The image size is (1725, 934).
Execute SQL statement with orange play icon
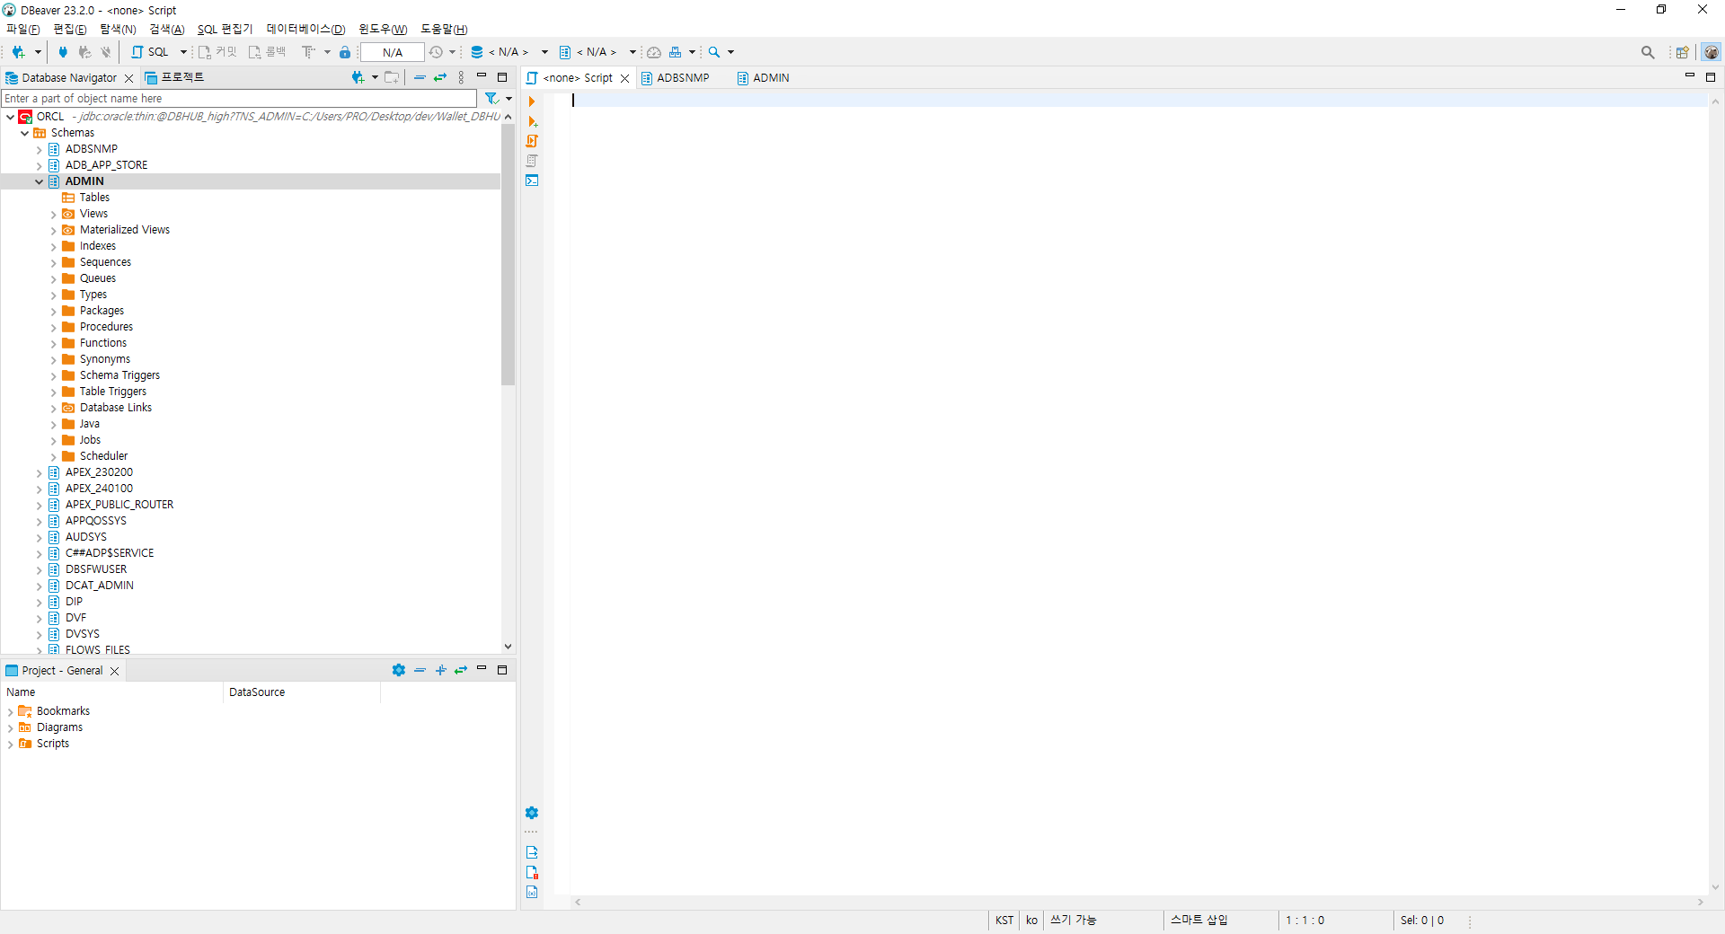532,101
